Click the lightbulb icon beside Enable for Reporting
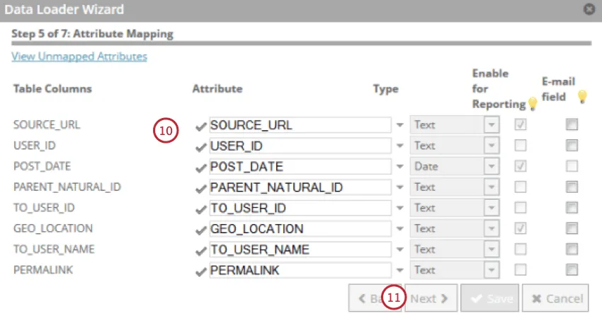The image size is (602, 318). click(533, 105)
